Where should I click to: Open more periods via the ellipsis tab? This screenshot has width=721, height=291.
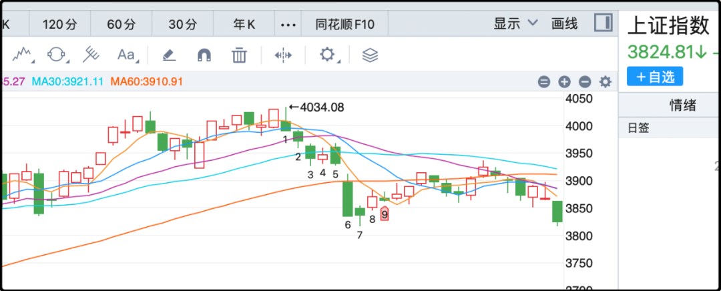(x=288, y=24)
